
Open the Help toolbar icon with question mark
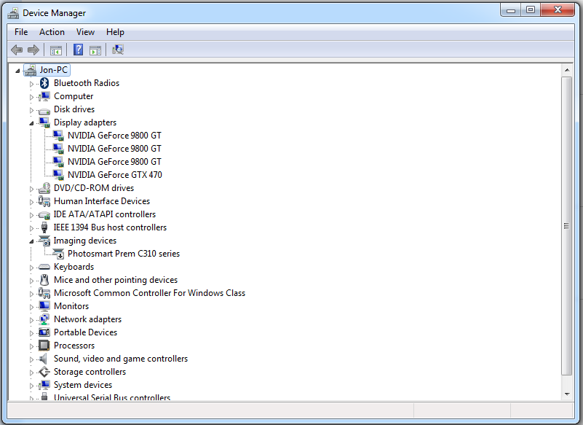point(78,50)
